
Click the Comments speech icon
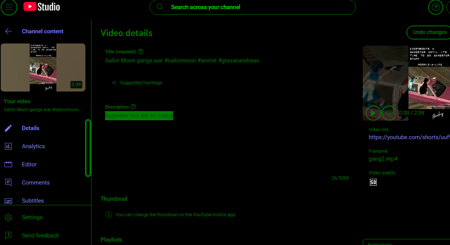8,182
